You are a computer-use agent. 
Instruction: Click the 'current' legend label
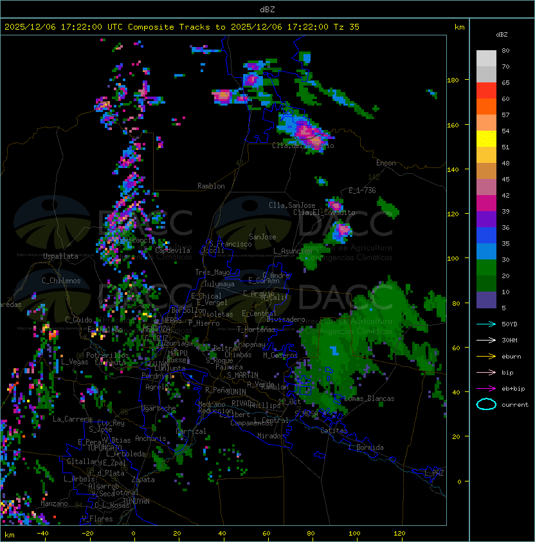point(515,405)
